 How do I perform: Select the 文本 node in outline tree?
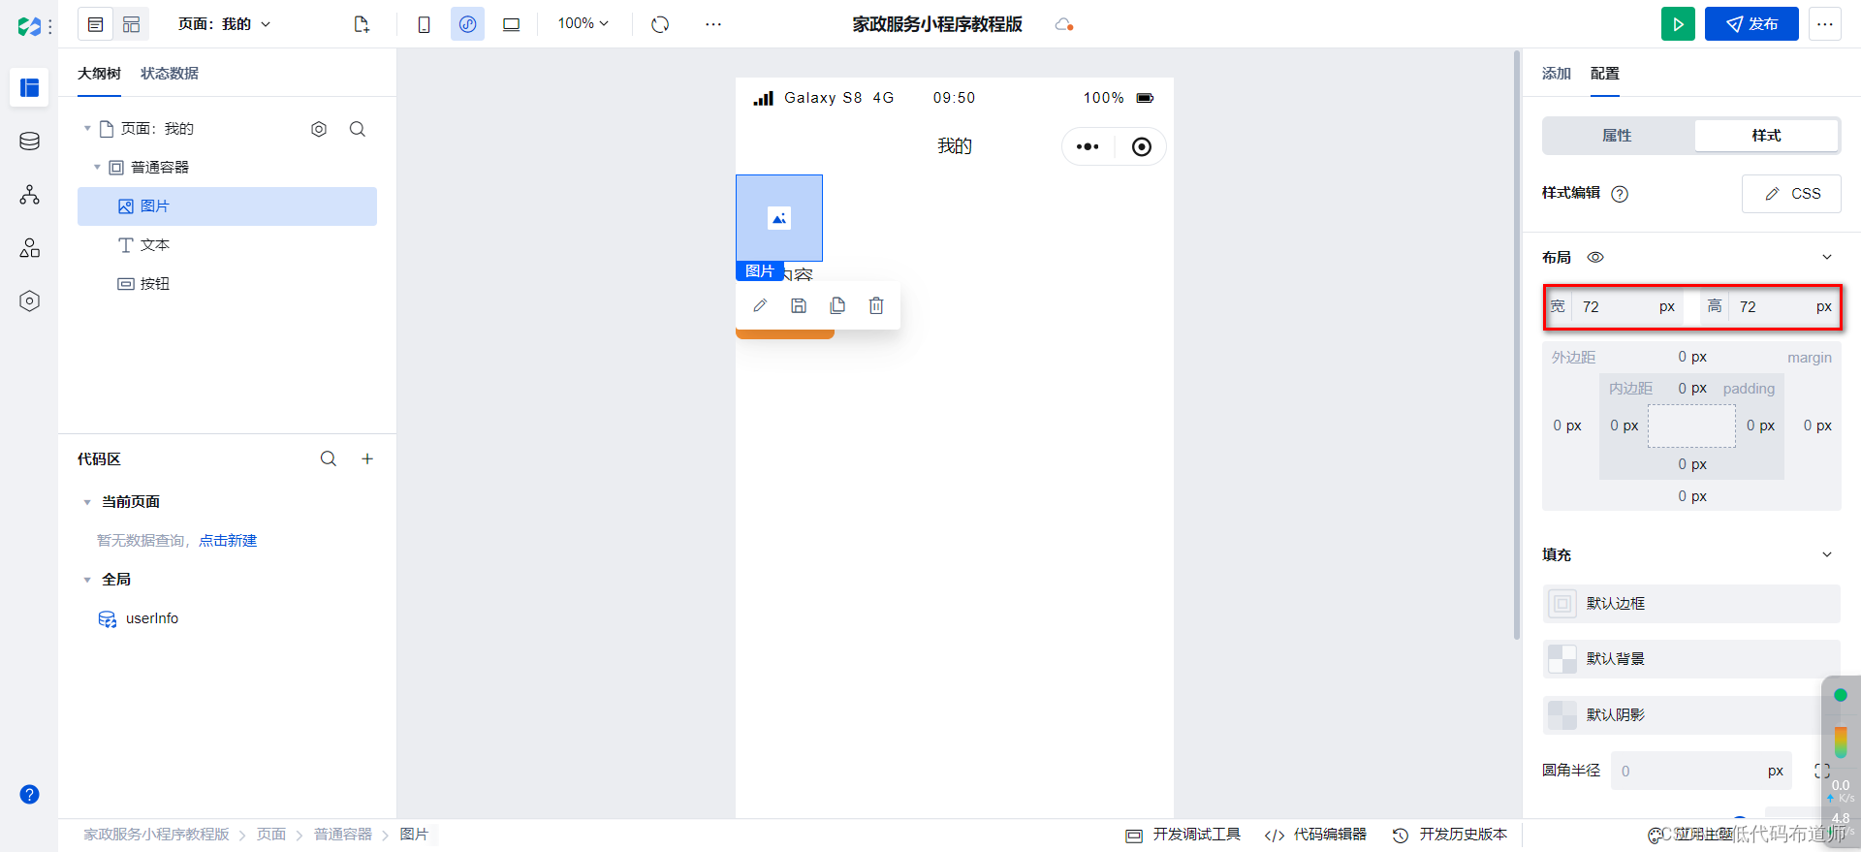(x=227, y=245)
